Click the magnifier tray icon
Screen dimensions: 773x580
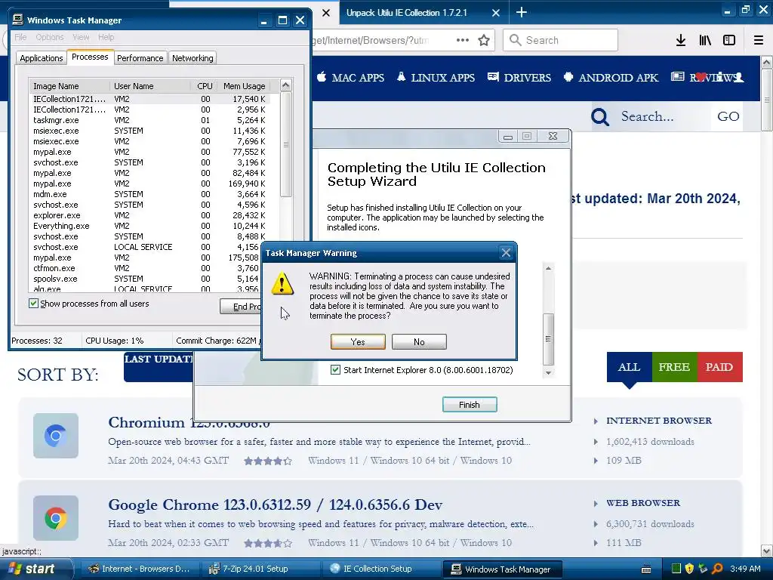[717, 569]
